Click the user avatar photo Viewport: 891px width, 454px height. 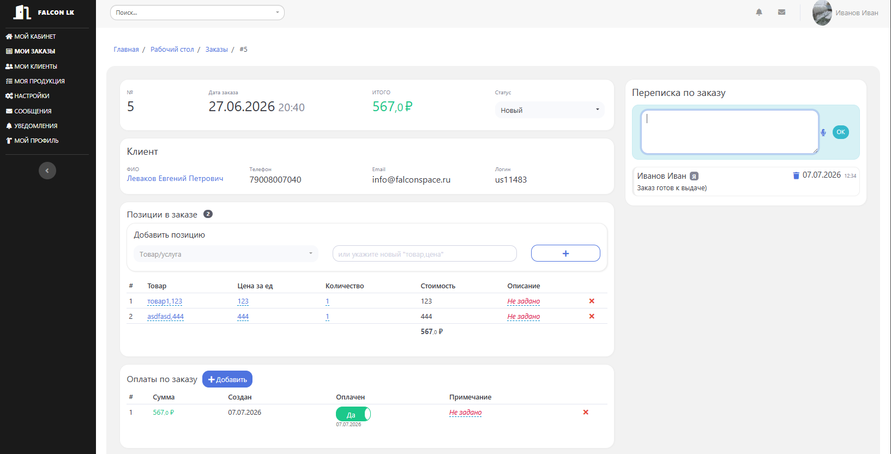click(x=822, y=13)
